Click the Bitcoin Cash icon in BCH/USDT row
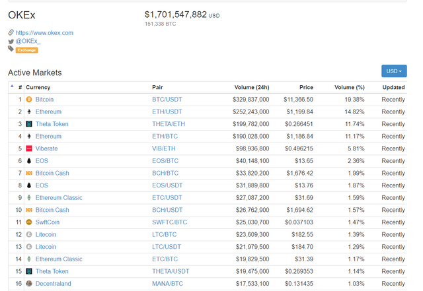The height and width of the screenshot is (291, 423). (29, 210)
